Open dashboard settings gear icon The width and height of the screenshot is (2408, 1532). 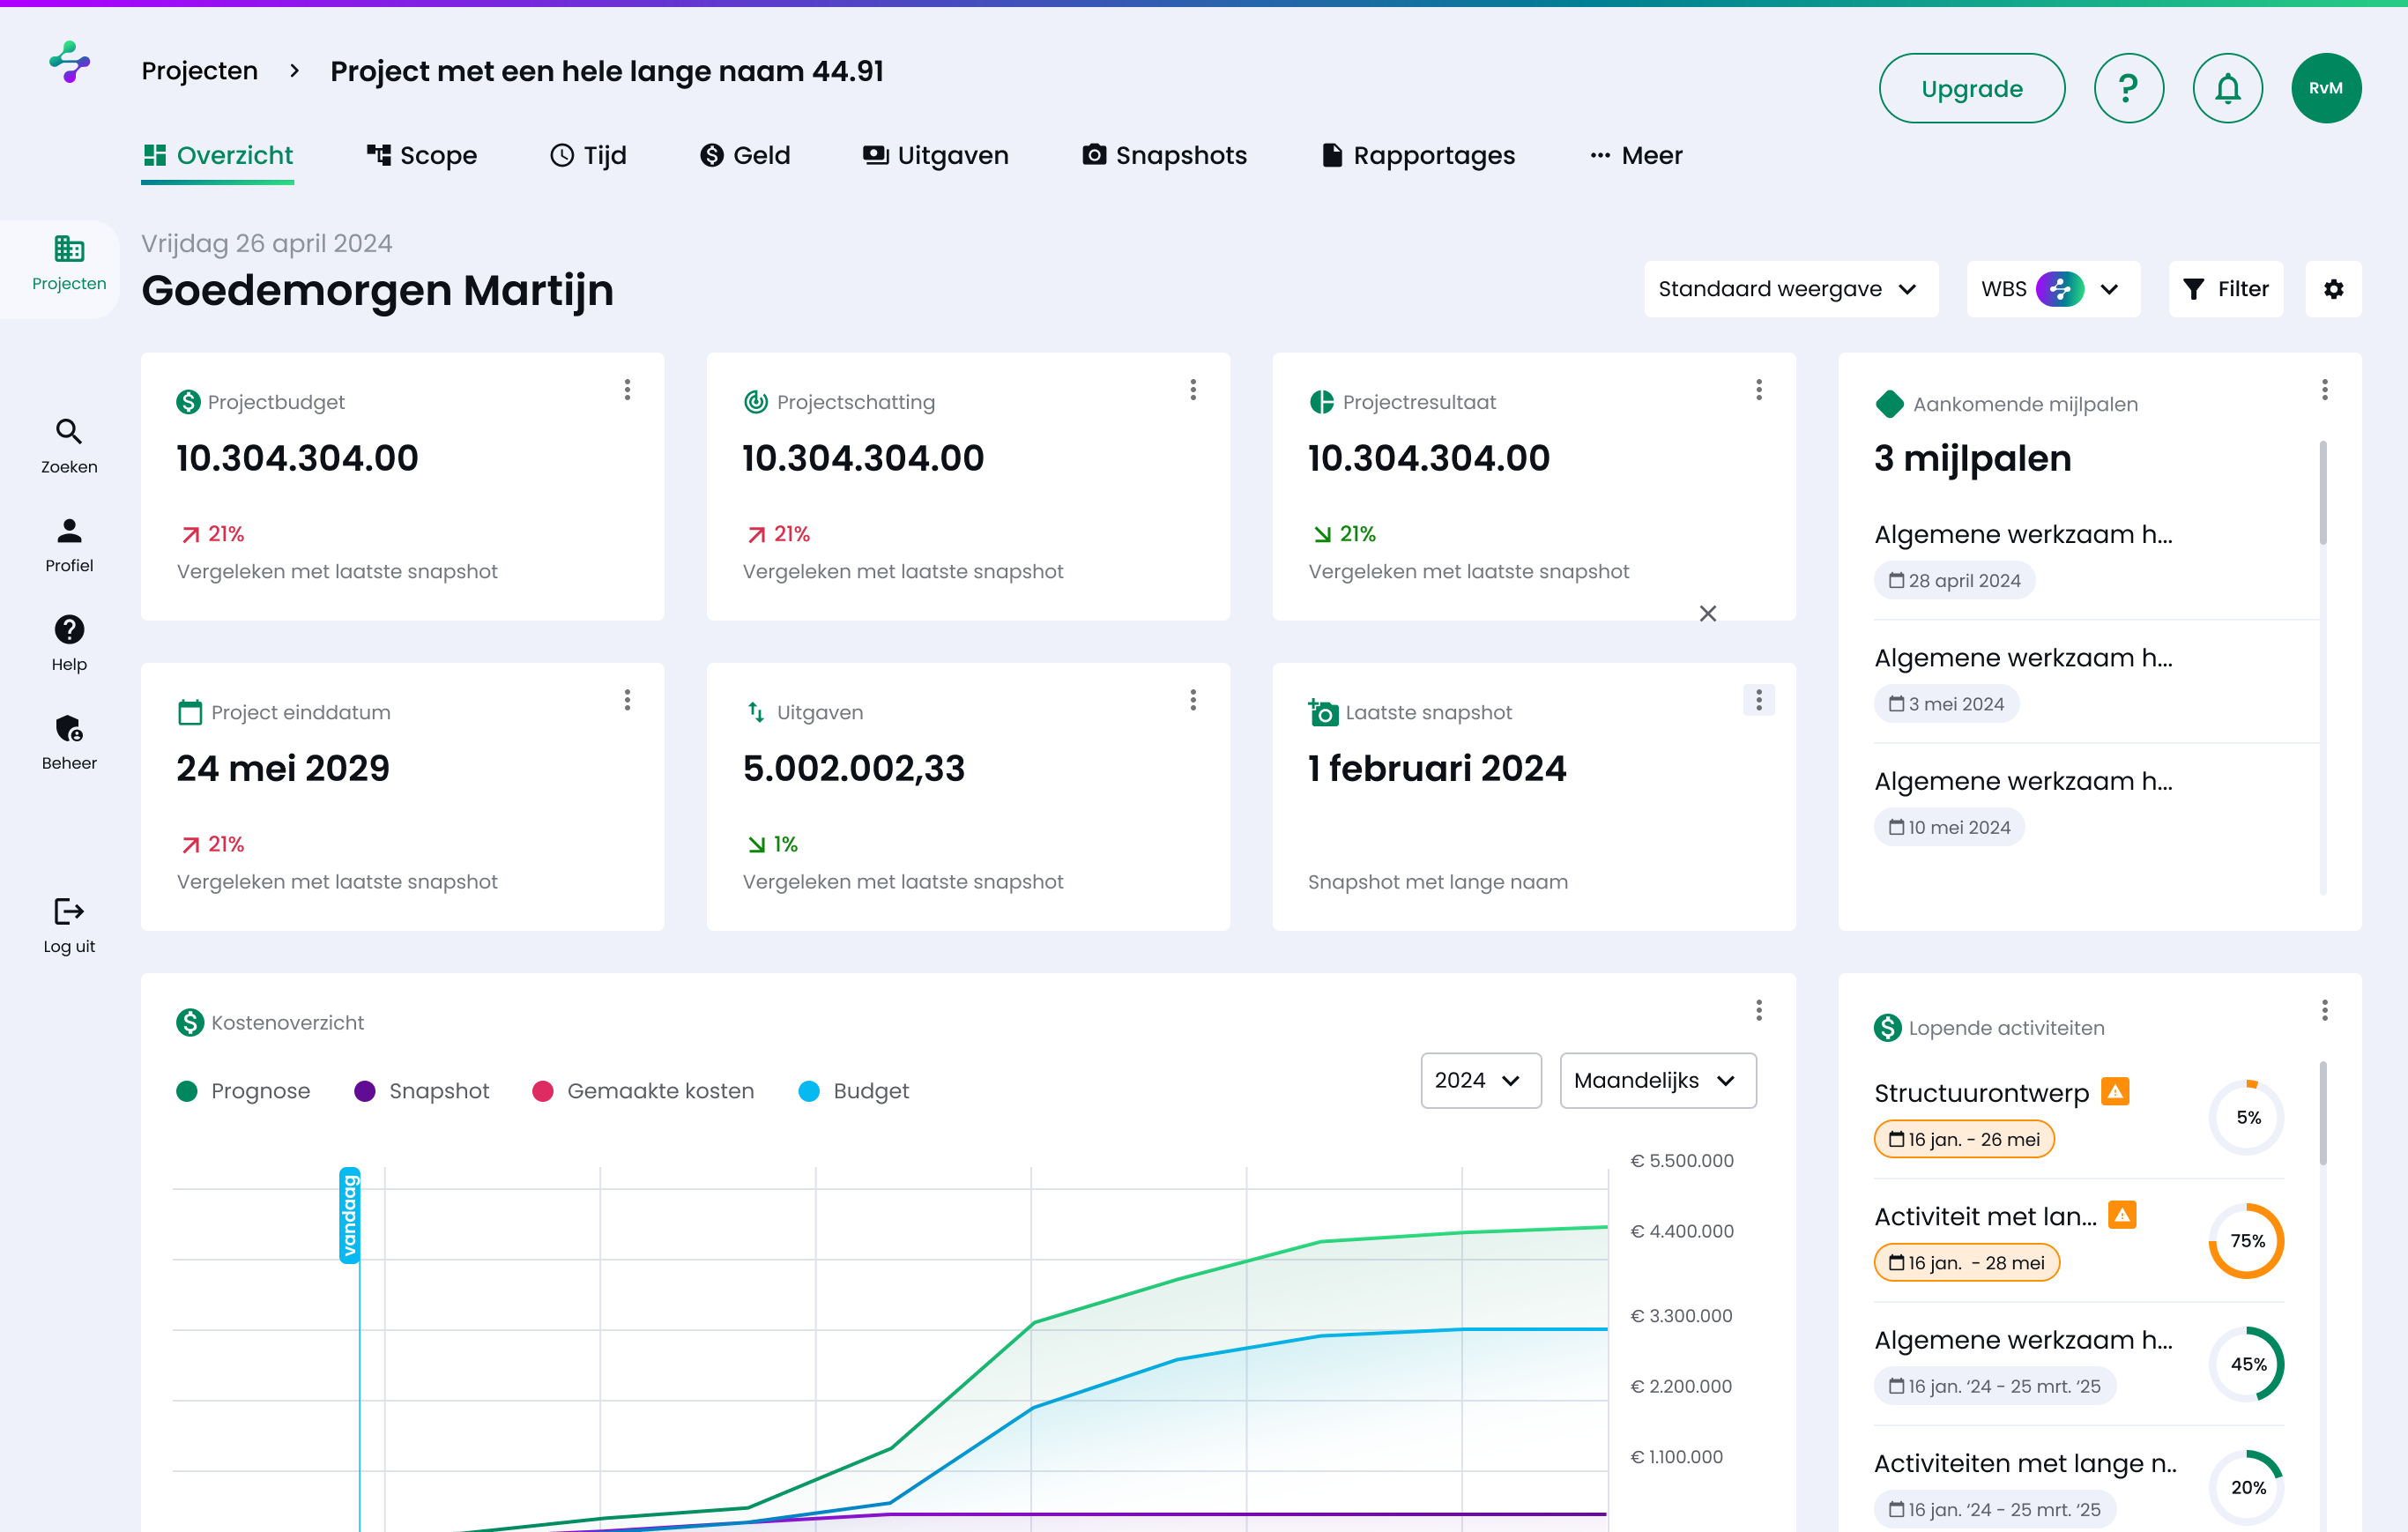(x=2333, y=289)
